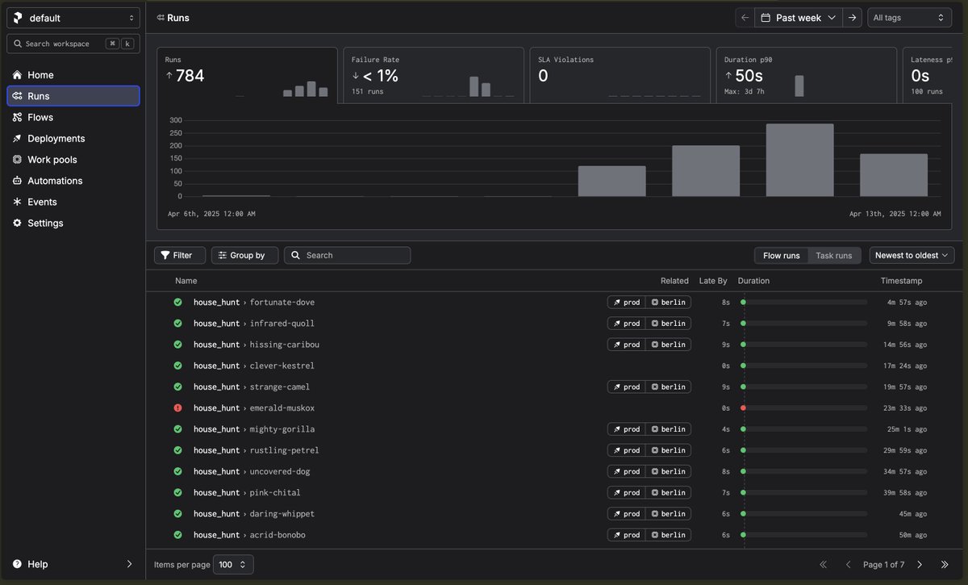Screen dimensions: 968x585
Task: Open the Past week date dropdown
Action: pos(799,18)
